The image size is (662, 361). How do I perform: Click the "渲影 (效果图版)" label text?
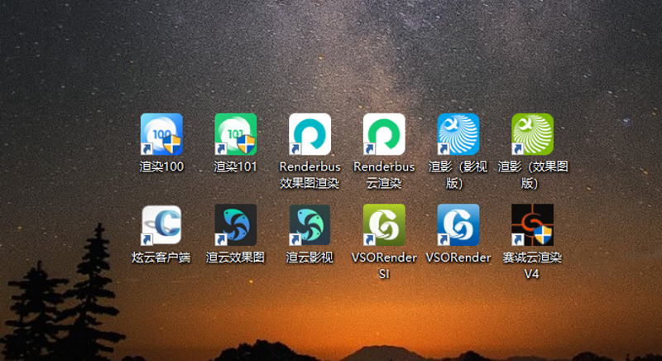(x=533, y=175)
